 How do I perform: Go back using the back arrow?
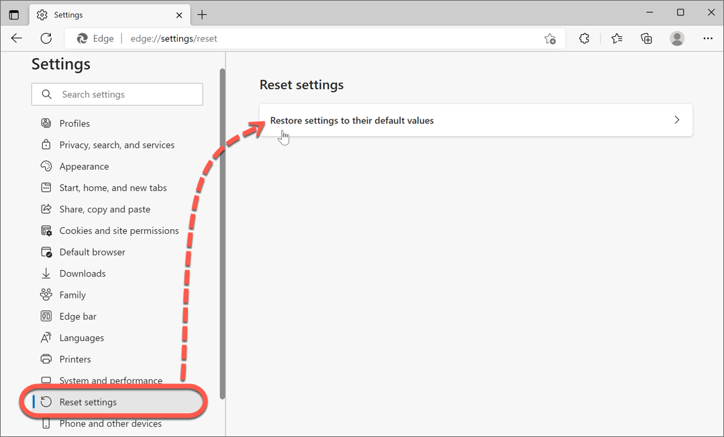tap(16, 38)
